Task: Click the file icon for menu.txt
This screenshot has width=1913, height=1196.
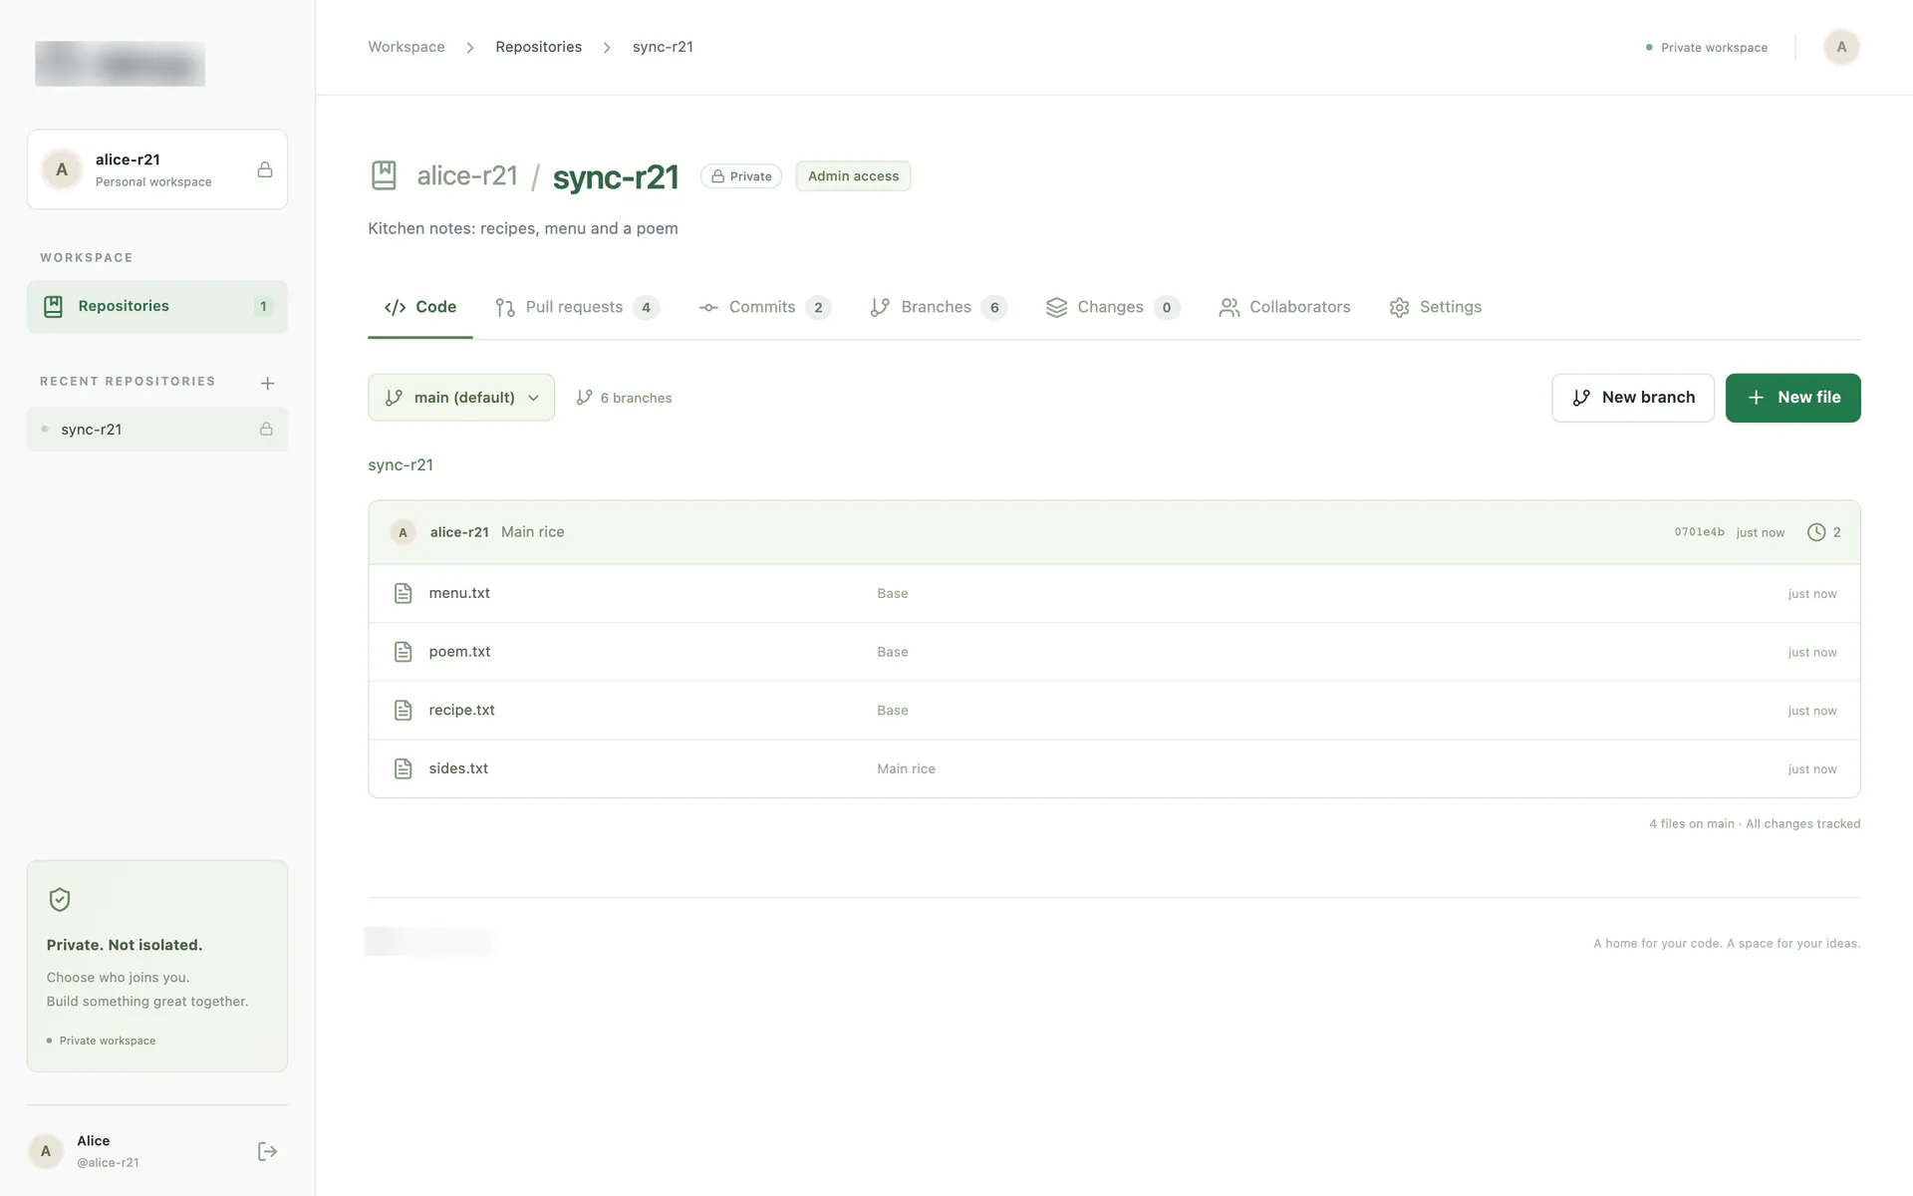Action: pyautogui.click(x=403, y=593)
